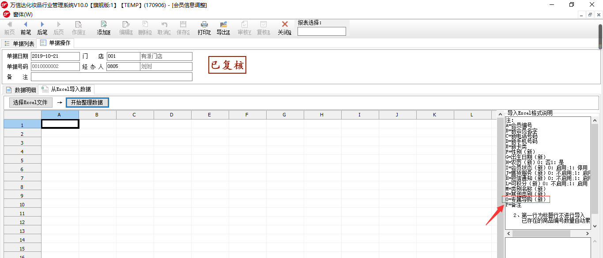Restore the inner child window
This screenshot has height=258, width=603.
point(590,15)
